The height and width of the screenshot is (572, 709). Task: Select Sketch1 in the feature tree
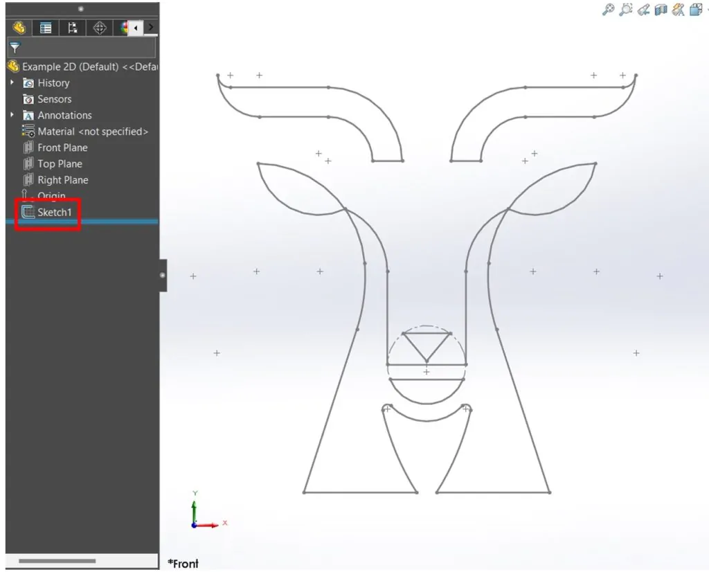tap(47, 212)
